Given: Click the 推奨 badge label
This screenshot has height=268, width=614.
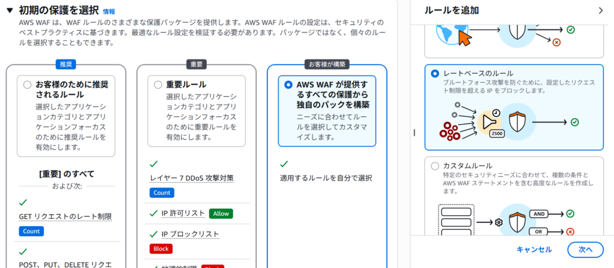Looking at the screenshot, I should click(x=66, y=64).
